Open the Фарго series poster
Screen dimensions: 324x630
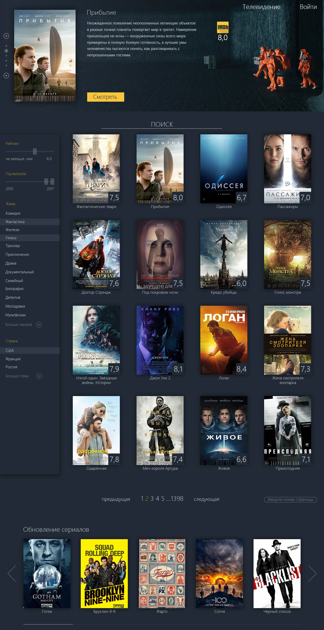(x=162, y=574)
